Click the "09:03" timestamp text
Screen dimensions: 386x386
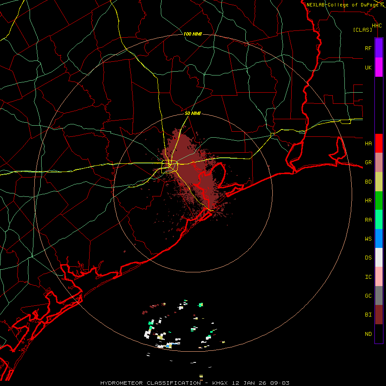click(x=279, y=383)
